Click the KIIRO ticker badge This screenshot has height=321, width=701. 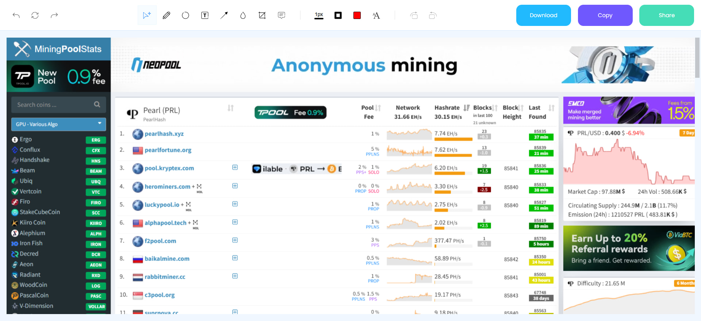[x=96, y=223]
